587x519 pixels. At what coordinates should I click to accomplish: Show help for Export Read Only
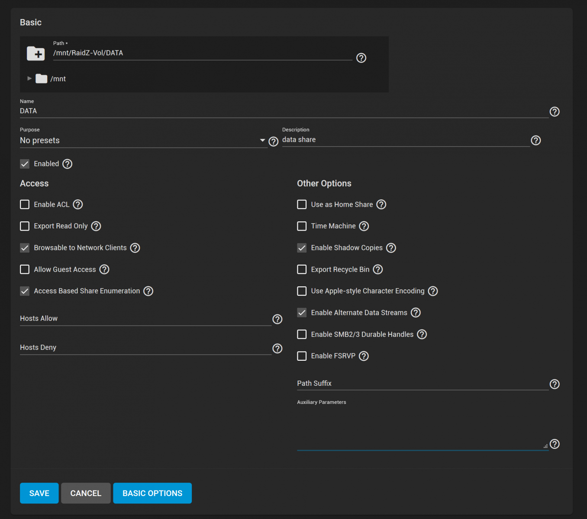pyautogui.click(x=96, y=226)
